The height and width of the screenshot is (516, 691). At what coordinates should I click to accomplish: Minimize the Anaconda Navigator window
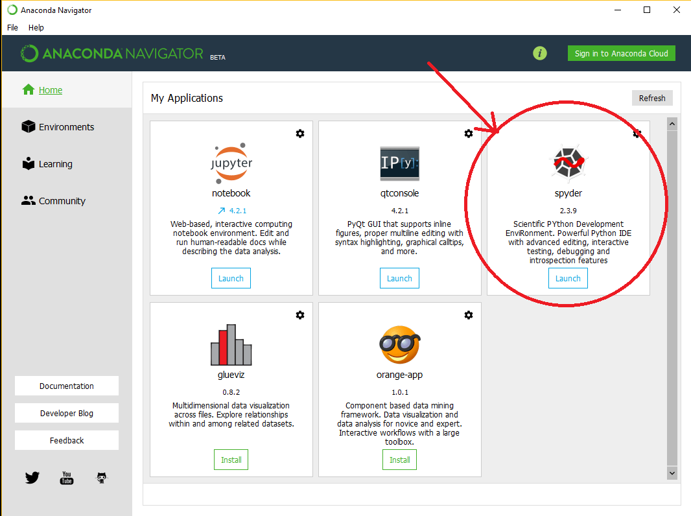(618, 10)
